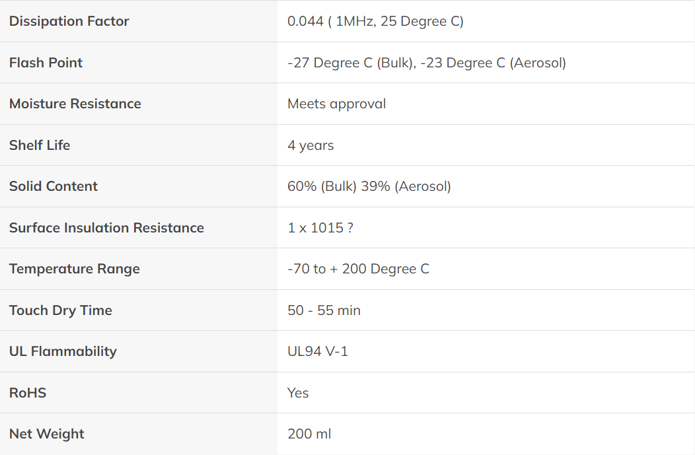Image resolution: width=695 pixels, height=455 pixels.
Task: Click the 60% (Bulk) 39% (Aerosol) value
Action: tap(369, 186)
